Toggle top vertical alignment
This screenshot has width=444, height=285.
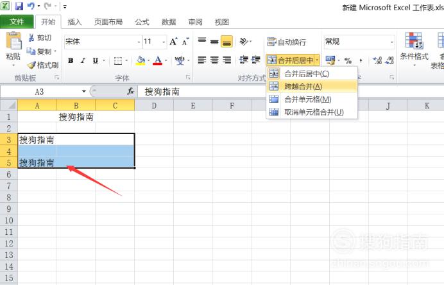202,41
